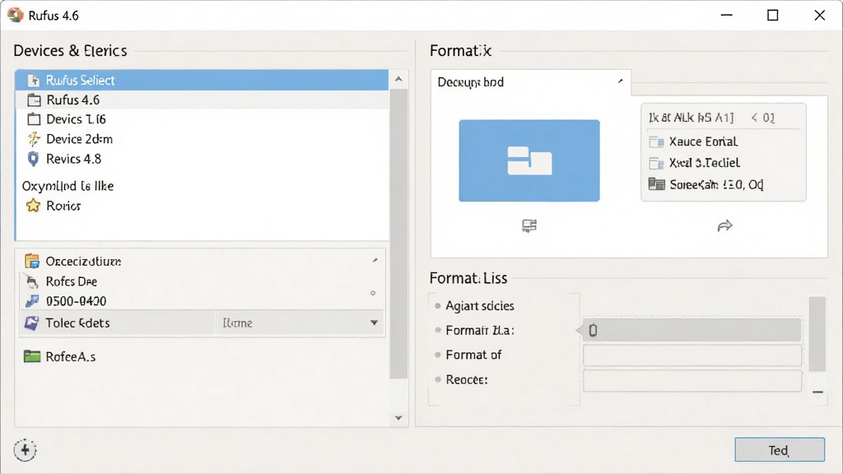Select the Revics 4.8 list entry
This screenshot has width=843, height=474.
pyautogui.click(x=203, y=159)
